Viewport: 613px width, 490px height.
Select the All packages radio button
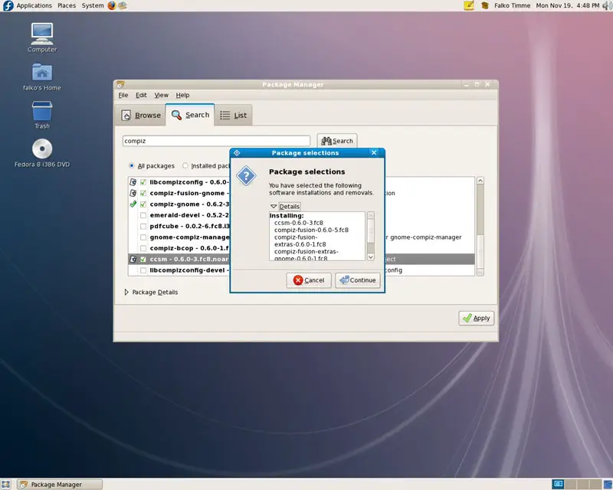pos(132,165)
